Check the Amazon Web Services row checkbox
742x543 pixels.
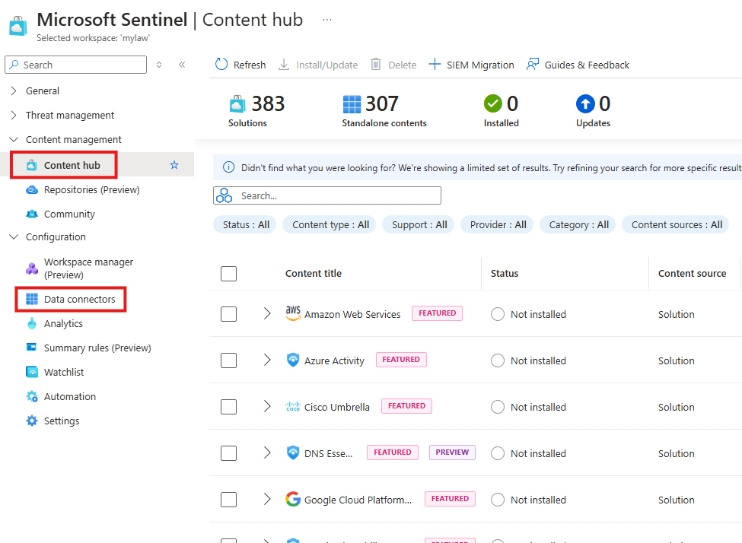228,314
